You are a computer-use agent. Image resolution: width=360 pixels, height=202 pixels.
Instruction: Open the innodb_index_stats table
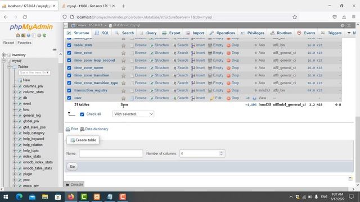(x=38, y=162)
